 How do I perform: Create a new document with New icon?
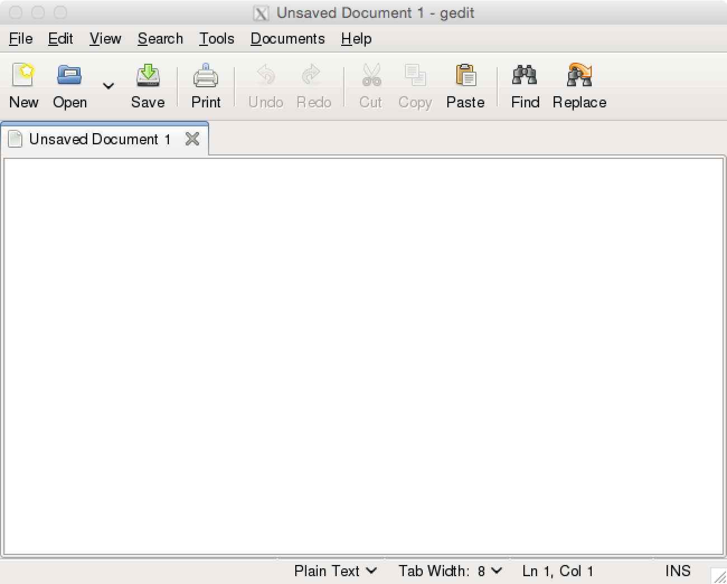tap(23, 75)
